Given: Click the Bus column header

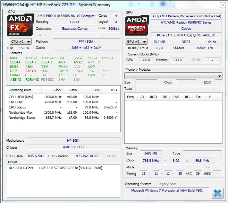Looking at the screenshot, I should click(x=90, y=90).
